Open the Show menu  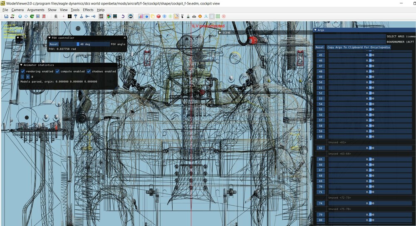52,10
